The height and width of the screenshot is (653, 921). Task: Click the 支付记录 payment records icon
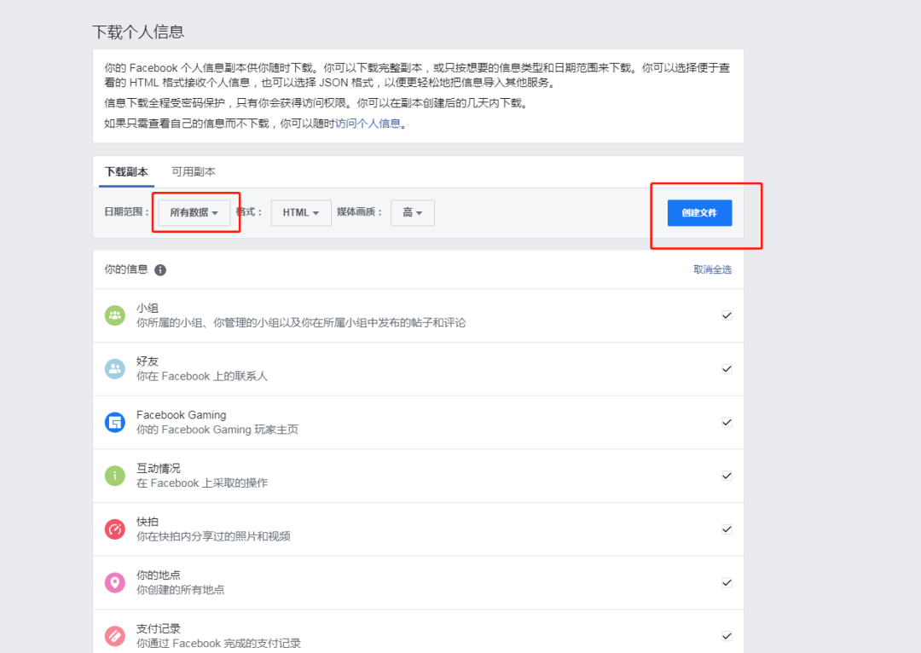(x=115, y=635)
